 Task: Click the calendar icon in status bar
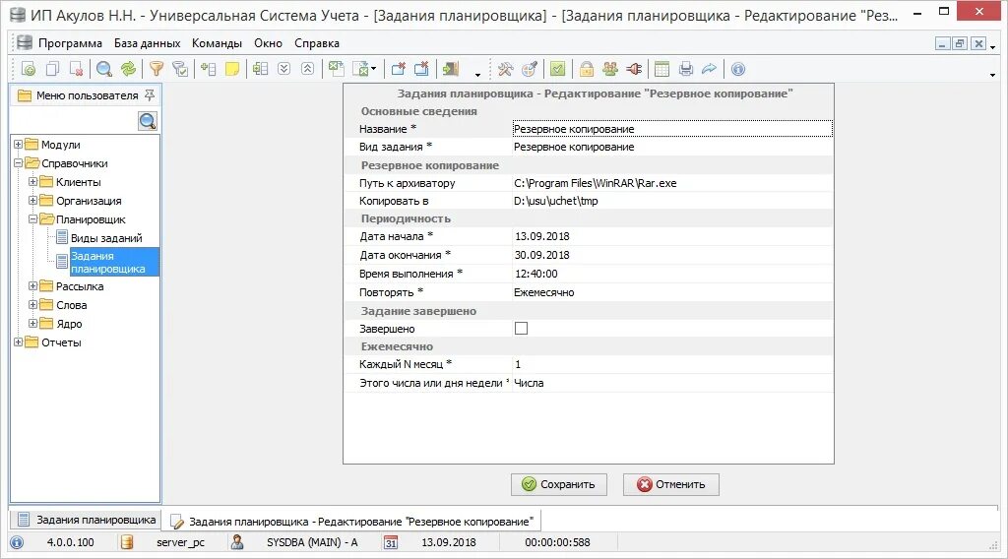[391, 542]
